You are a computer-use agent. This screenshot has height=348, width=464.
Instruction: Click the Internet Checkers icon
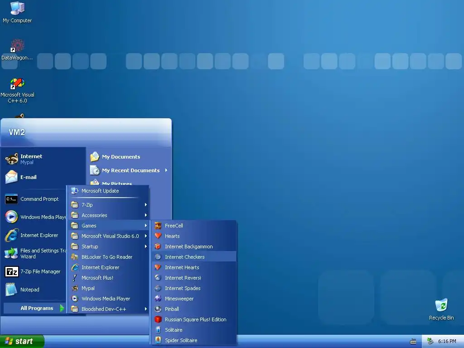click(x=158, y=257)
